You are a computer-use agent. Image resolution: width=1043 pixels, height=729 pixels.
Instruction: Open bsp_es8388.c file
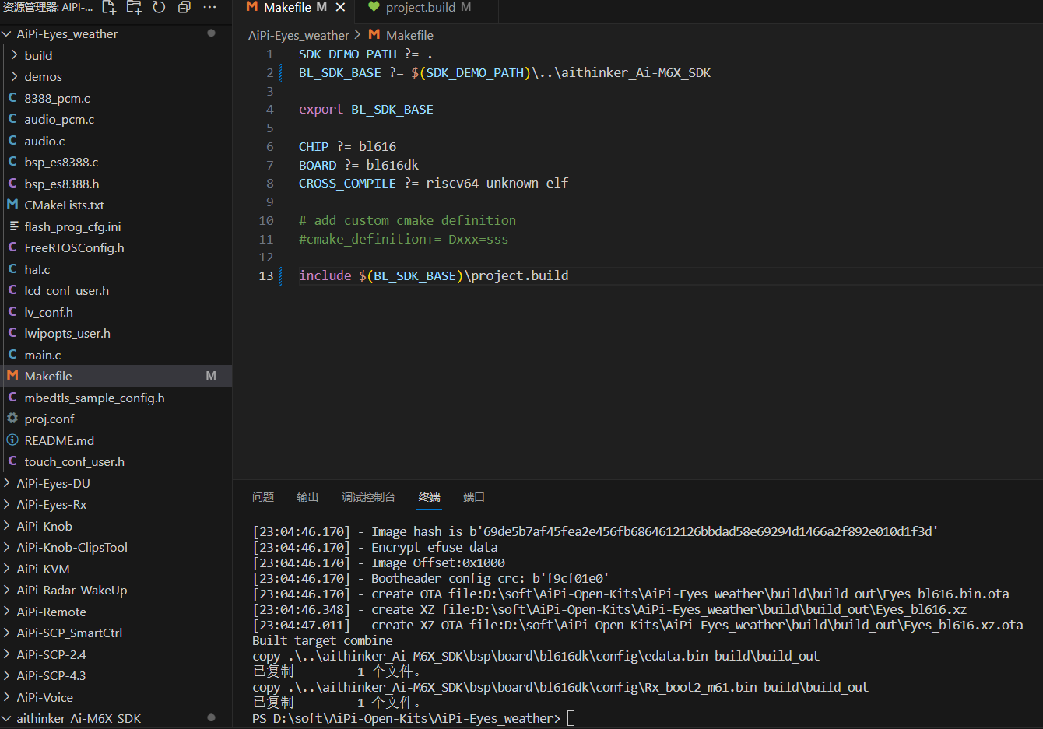coord(116,163)
